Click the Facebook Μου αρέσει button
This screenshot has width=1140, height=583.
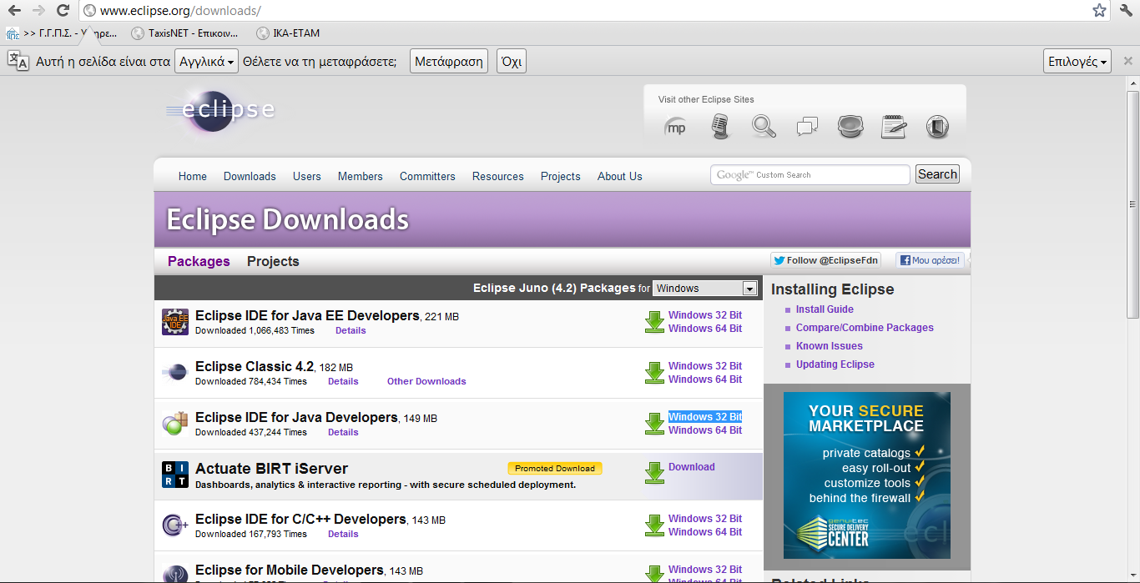point(931,260)
